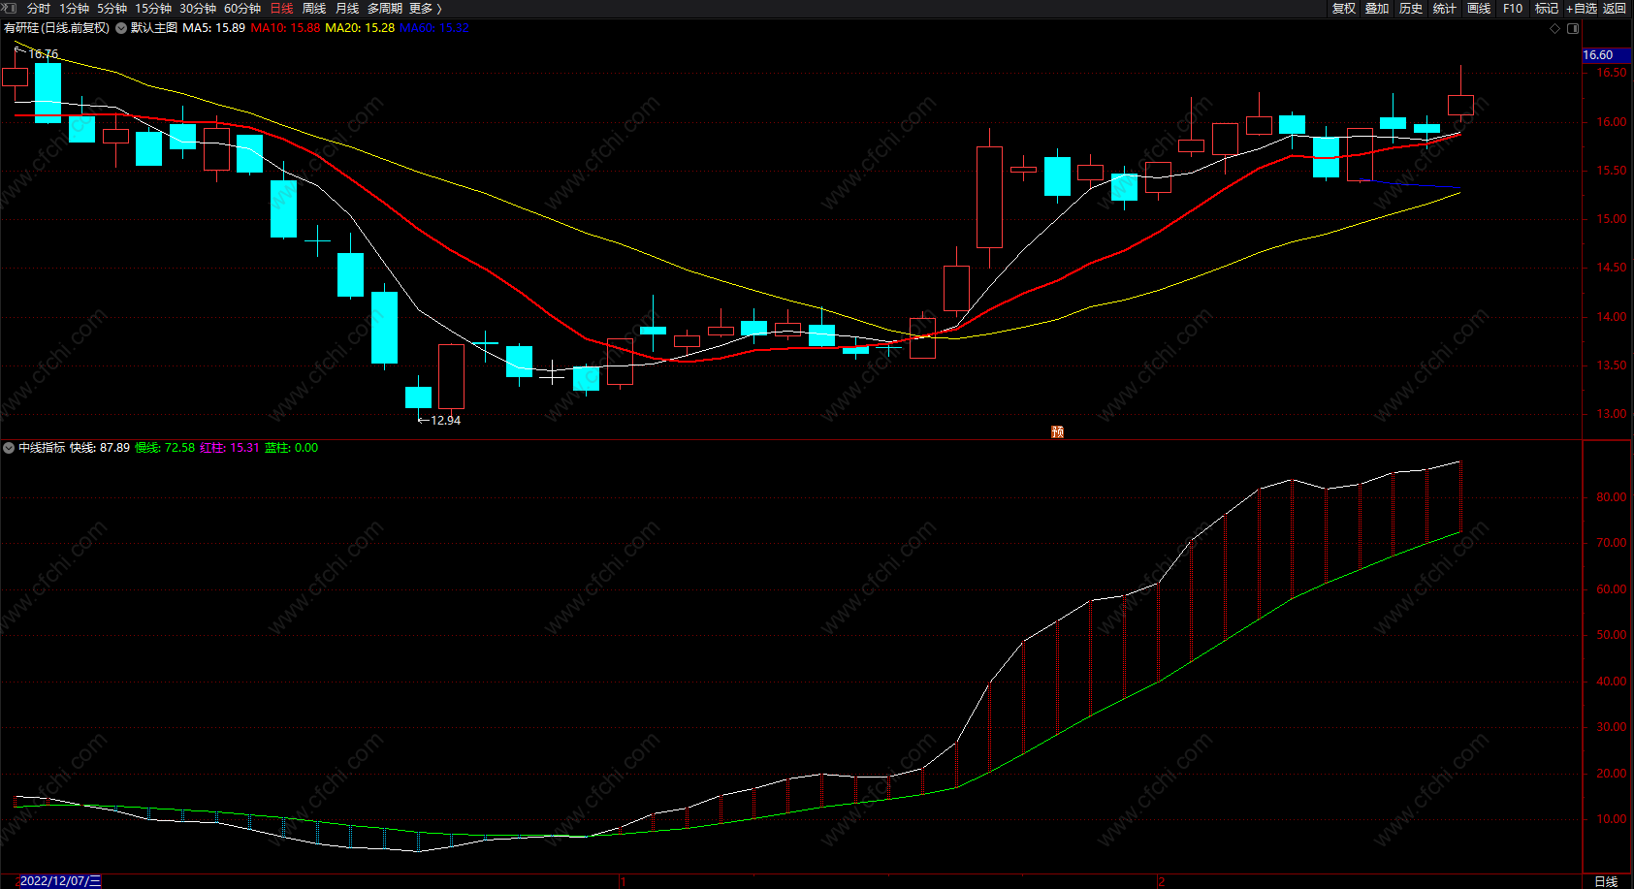The width and height of the screenshot is (1634, 889).
Task: Click the 复权 button
Action: (1344, 8)
